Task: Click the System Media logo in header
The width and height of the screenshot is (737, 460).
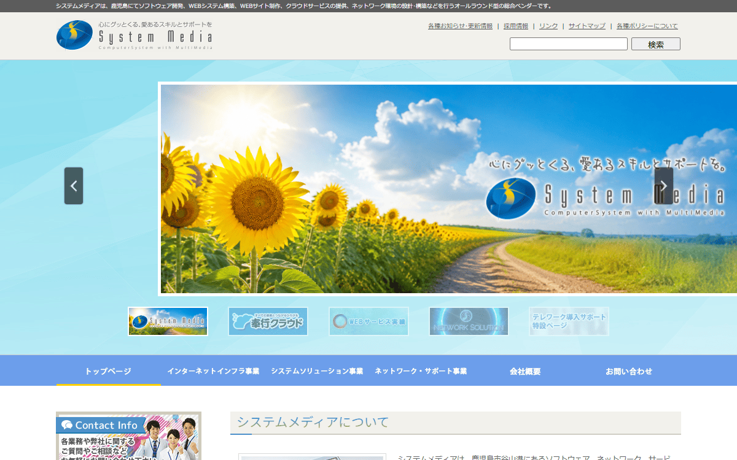Action: pyautogui.click(x=135, y=36)
